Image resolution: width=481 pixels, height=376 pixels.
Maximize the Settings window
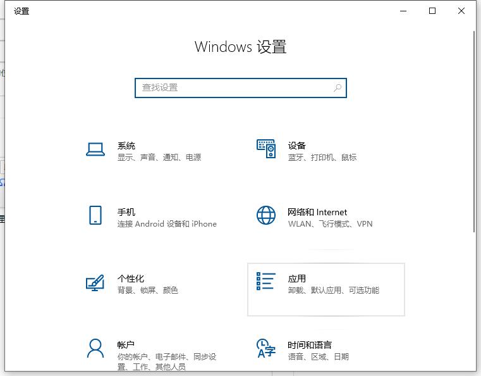[432, 11]
